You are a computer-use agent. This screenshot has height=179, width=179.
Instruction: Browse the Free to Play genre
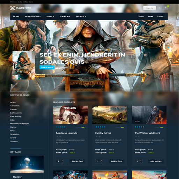16,116
